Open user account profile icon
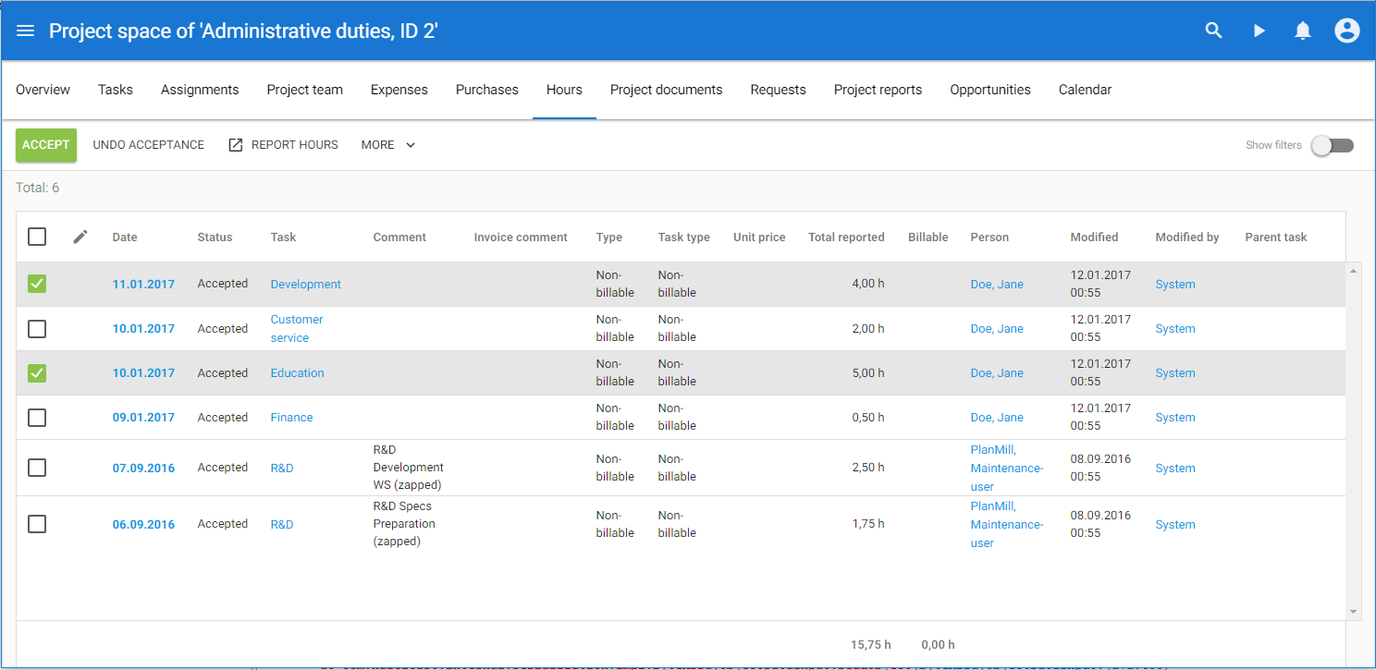 [1347, 30]
